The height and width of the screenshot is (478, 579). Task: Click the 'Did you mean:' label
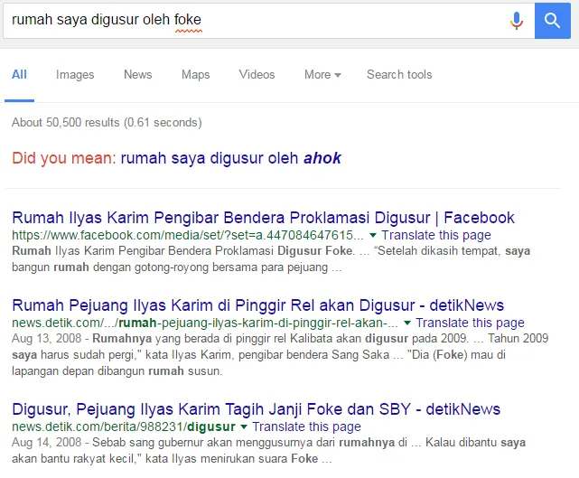[x=64, y=158]
